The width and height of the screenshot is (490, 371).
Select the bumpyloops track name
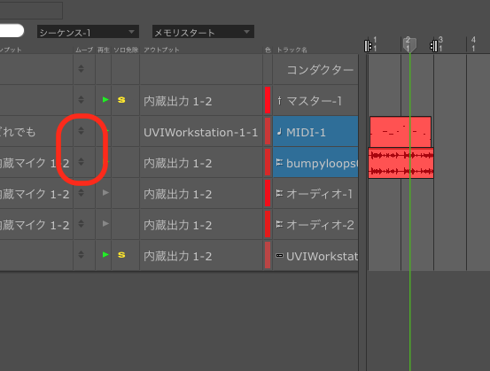(x=322, y=163)
